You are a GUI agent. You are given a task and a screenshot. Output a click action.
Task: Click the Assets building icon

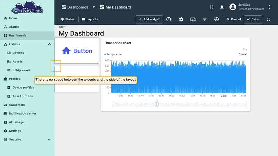click(x=9, y=62)
